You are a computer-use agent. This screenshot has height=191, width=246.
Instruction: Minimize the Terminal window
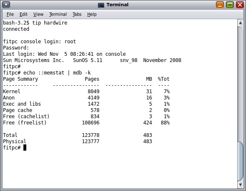coord(220,5)
